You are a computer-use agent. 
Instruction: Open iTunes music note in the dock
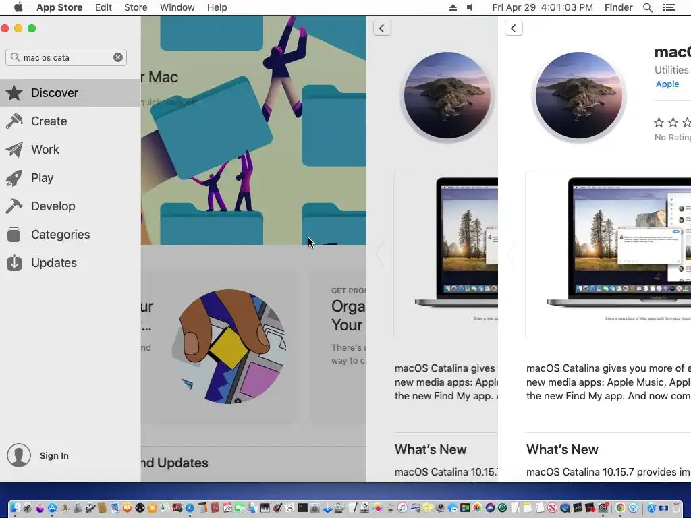(x=402, y=508)
